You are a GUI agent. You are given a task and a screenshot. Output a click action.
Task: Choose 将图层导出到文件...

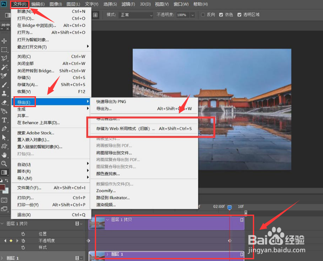[144, 153]
